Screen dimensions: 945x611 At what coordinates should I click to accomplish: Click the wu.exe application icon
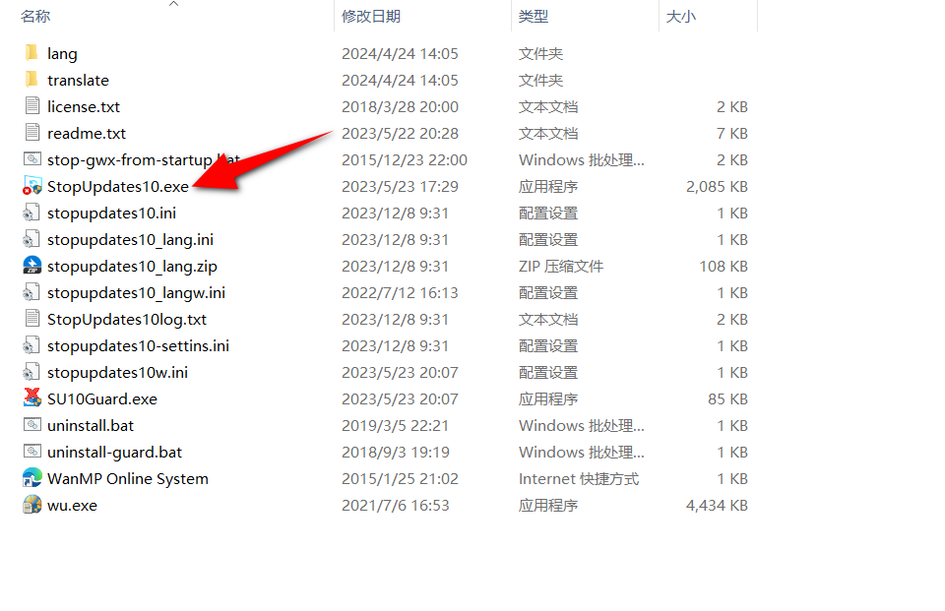coord(31,505)
